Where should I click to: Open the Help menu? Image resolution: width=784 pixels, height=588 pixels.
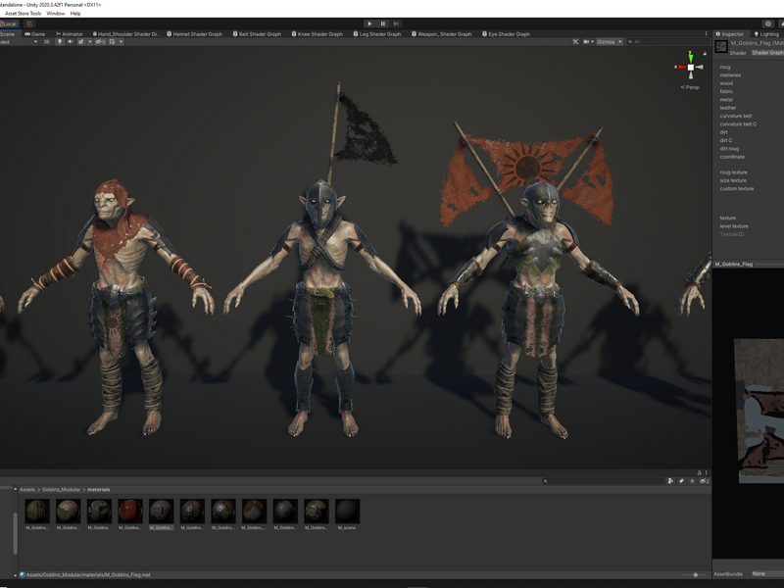(75, 14)
